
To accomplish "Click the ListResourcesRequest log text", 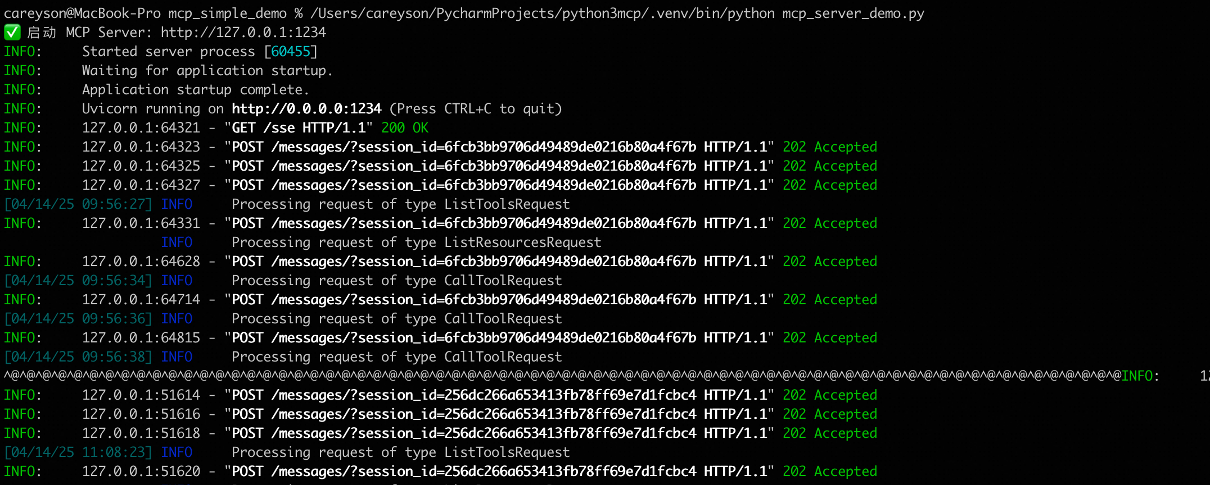I will coord(522,242).
